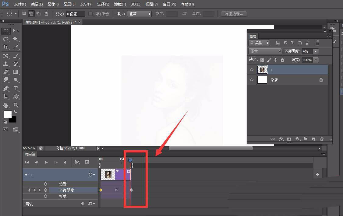Screen dimensions: 343x216
Task: Click the add layer mask icon
Action: click(289, 139)
